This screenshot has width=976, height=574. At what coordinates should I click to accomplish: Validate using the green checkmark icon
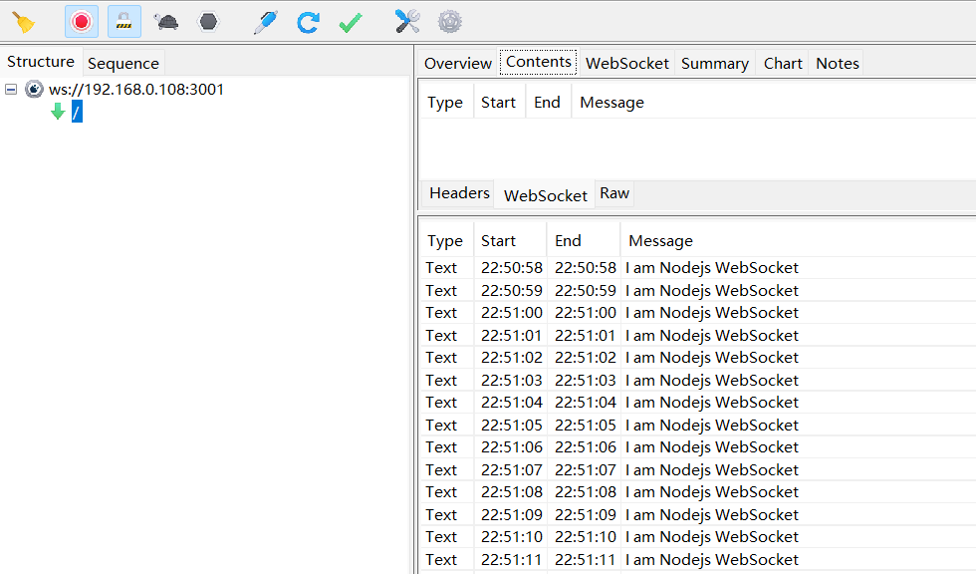pyautogui.click(x=351, y=22)
